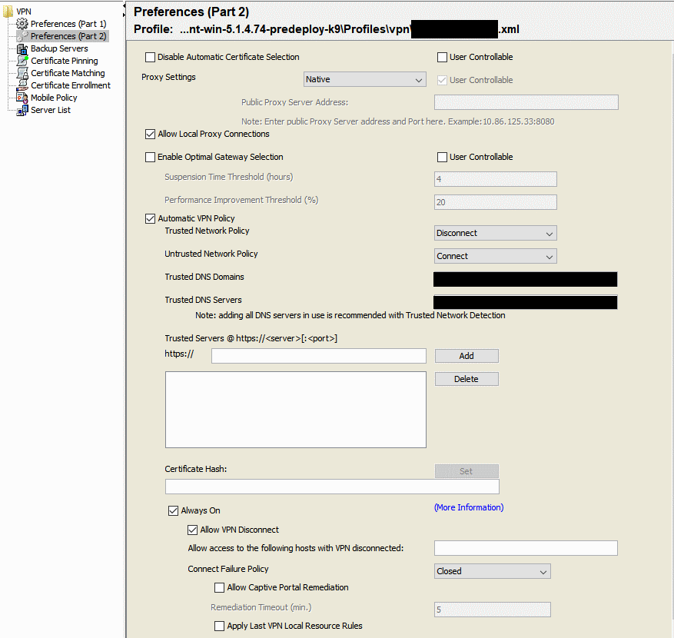Go to Certificate Pinning section
The height and width of the screenshot is (638, 674).
[x=65, y=61]
